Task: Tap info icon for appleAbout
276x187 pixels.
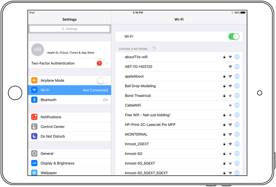Action: pos(237,76)
